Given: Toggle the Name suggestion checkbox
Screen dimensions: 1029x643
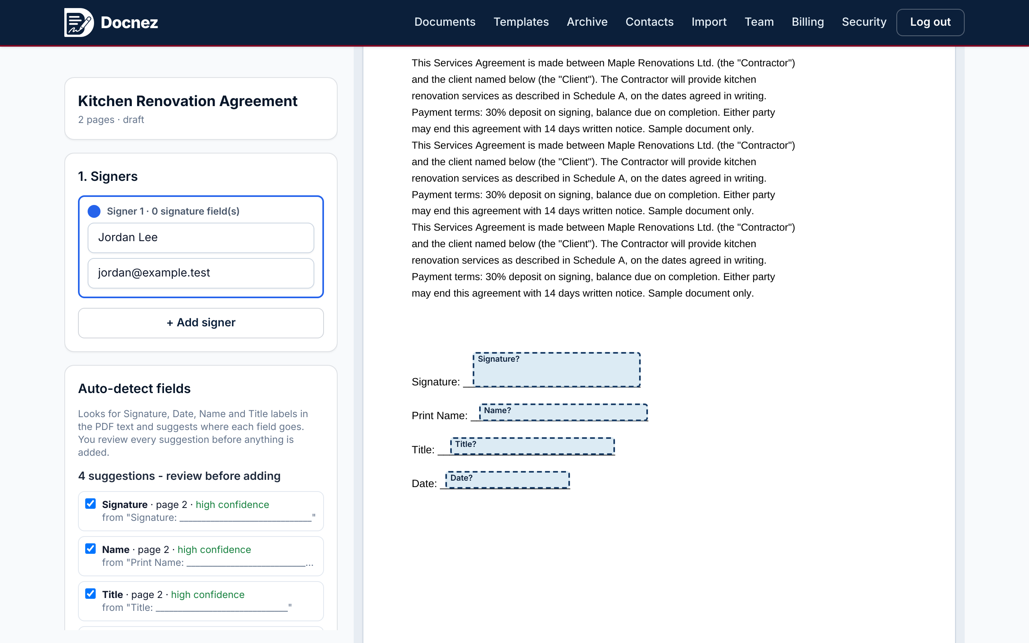Looking at the screenshot, I should click(90, 549).
